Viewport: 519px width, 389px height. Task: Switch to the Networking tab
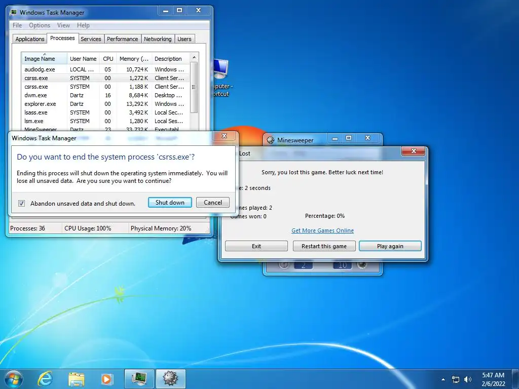click(158, 39)
